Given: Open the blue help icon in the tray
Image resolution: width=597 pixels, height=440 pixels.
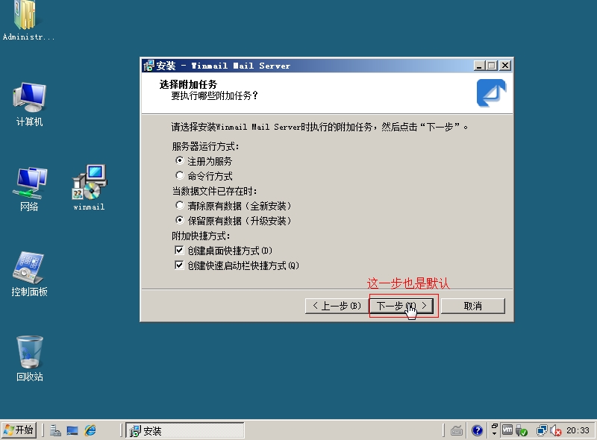Looking at the screenshot, I should click(x=477, y=430).
